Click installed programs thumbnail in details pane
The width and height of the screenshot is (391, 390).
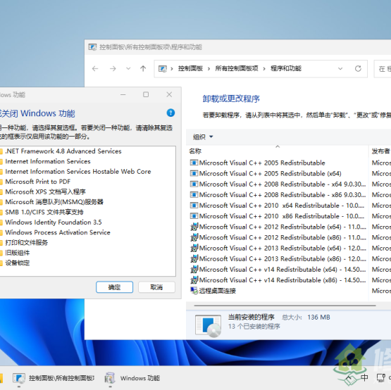click(208, 326)
